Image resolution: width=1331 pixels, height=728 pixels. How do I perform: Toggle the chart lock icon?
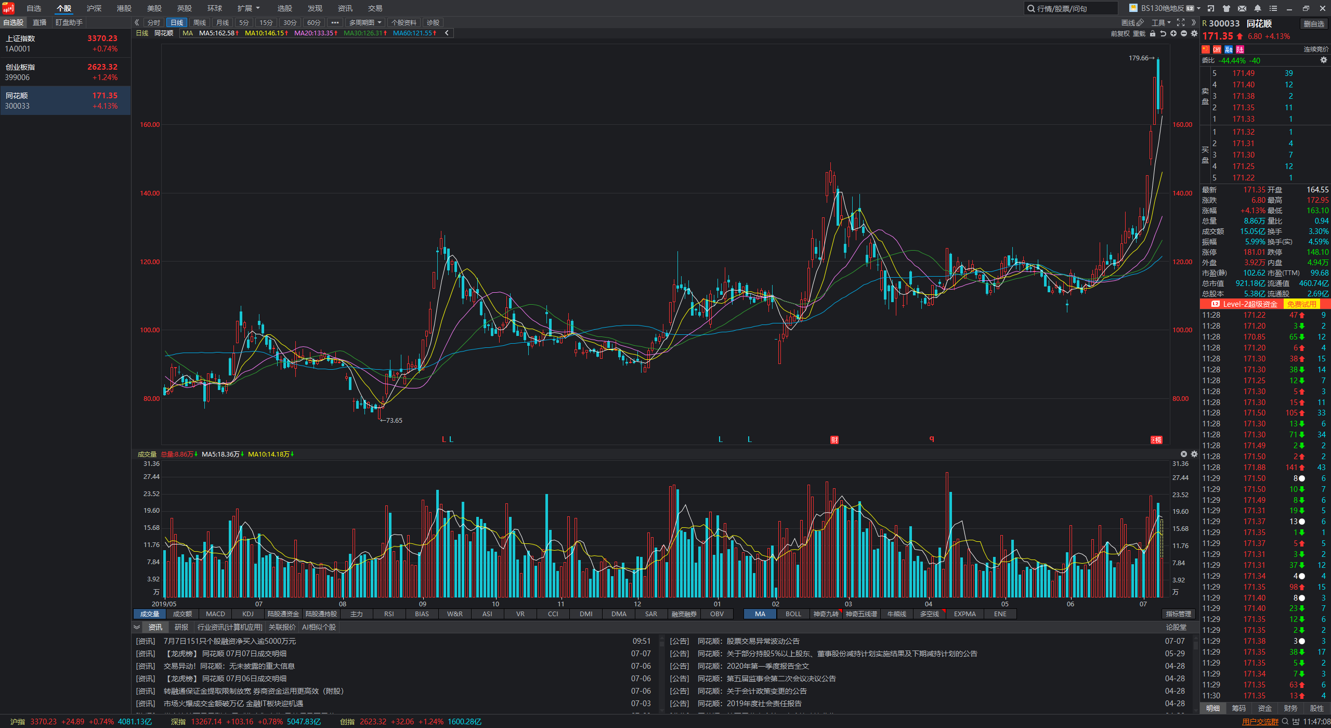tap(1153, 33)
